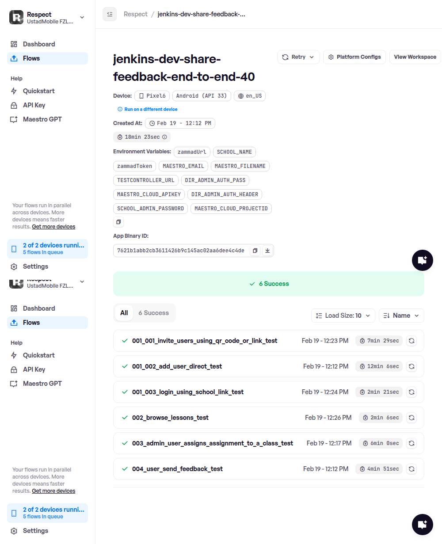Collapse the sidebar using the top toggle icon
Viewport: 442px width, 544px height.
pyautogui.click(x=110, y=14)
